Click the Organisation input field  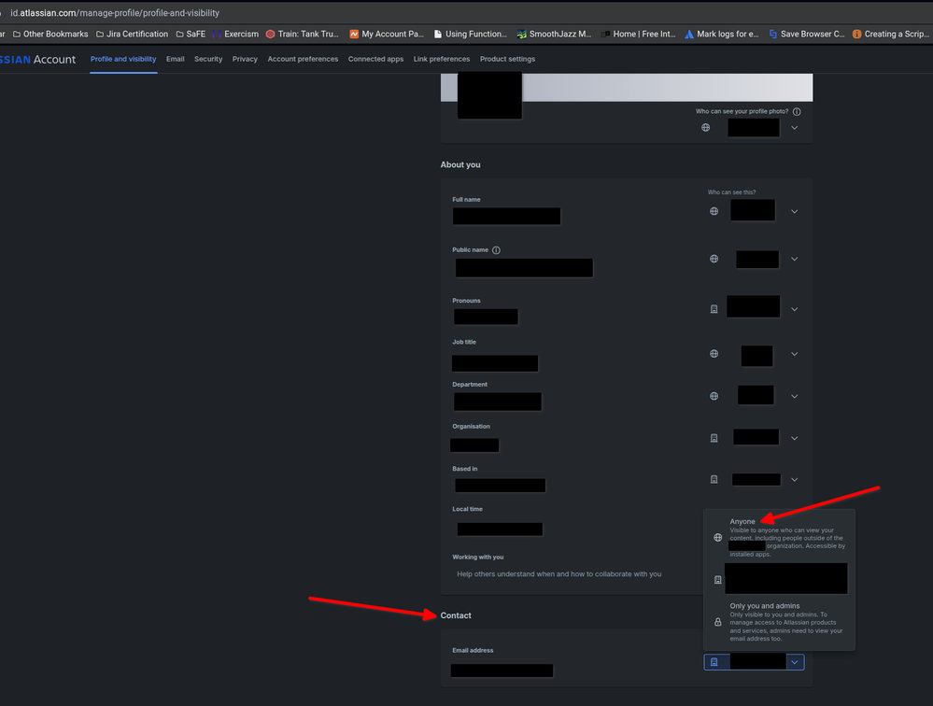pyautogui.click(x=474, y=445)
